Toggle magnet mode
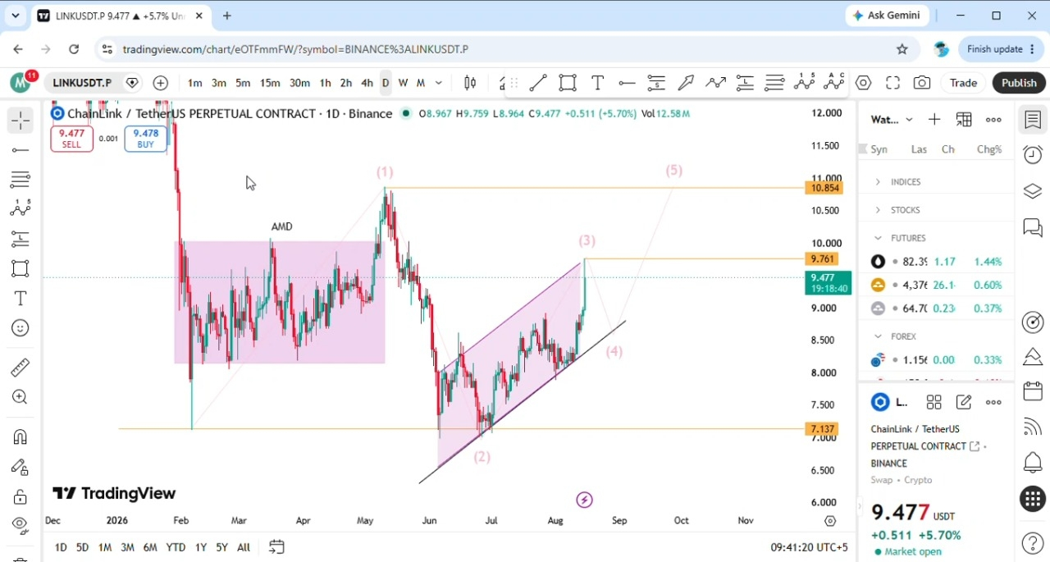 (x=21, y=436)
